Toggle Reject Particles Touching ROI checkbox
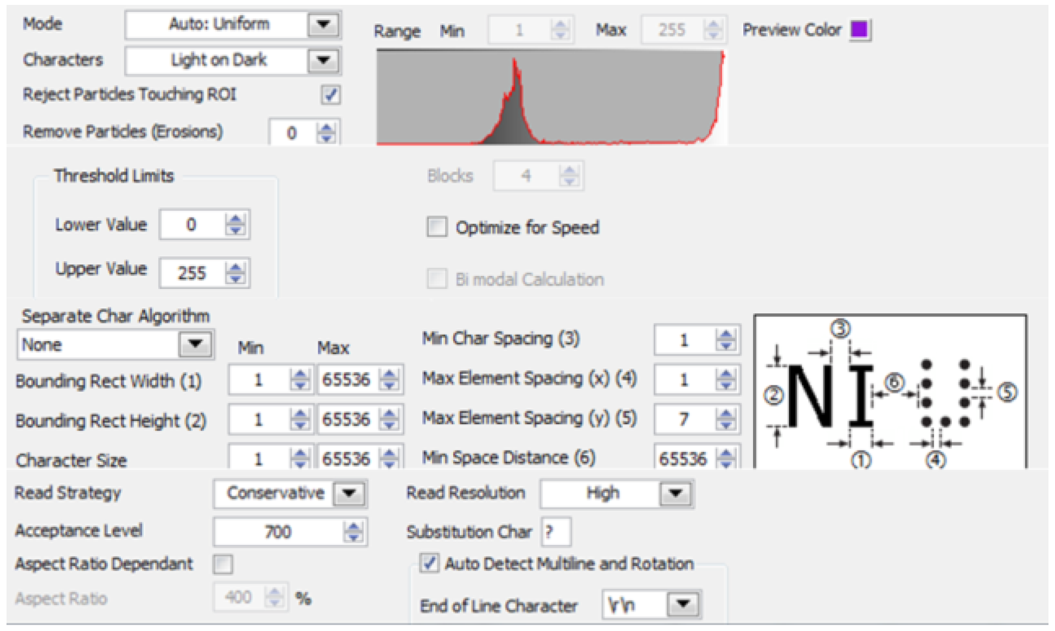This screenshot has width=1055, height=631. (x=330, y=95)
